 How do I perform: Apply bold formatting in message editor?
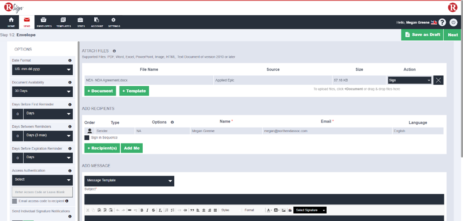(x=142, y=210)
